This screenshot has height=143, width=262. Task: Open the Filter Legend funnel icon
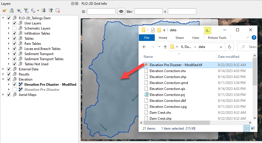click(x=26, y=11)
